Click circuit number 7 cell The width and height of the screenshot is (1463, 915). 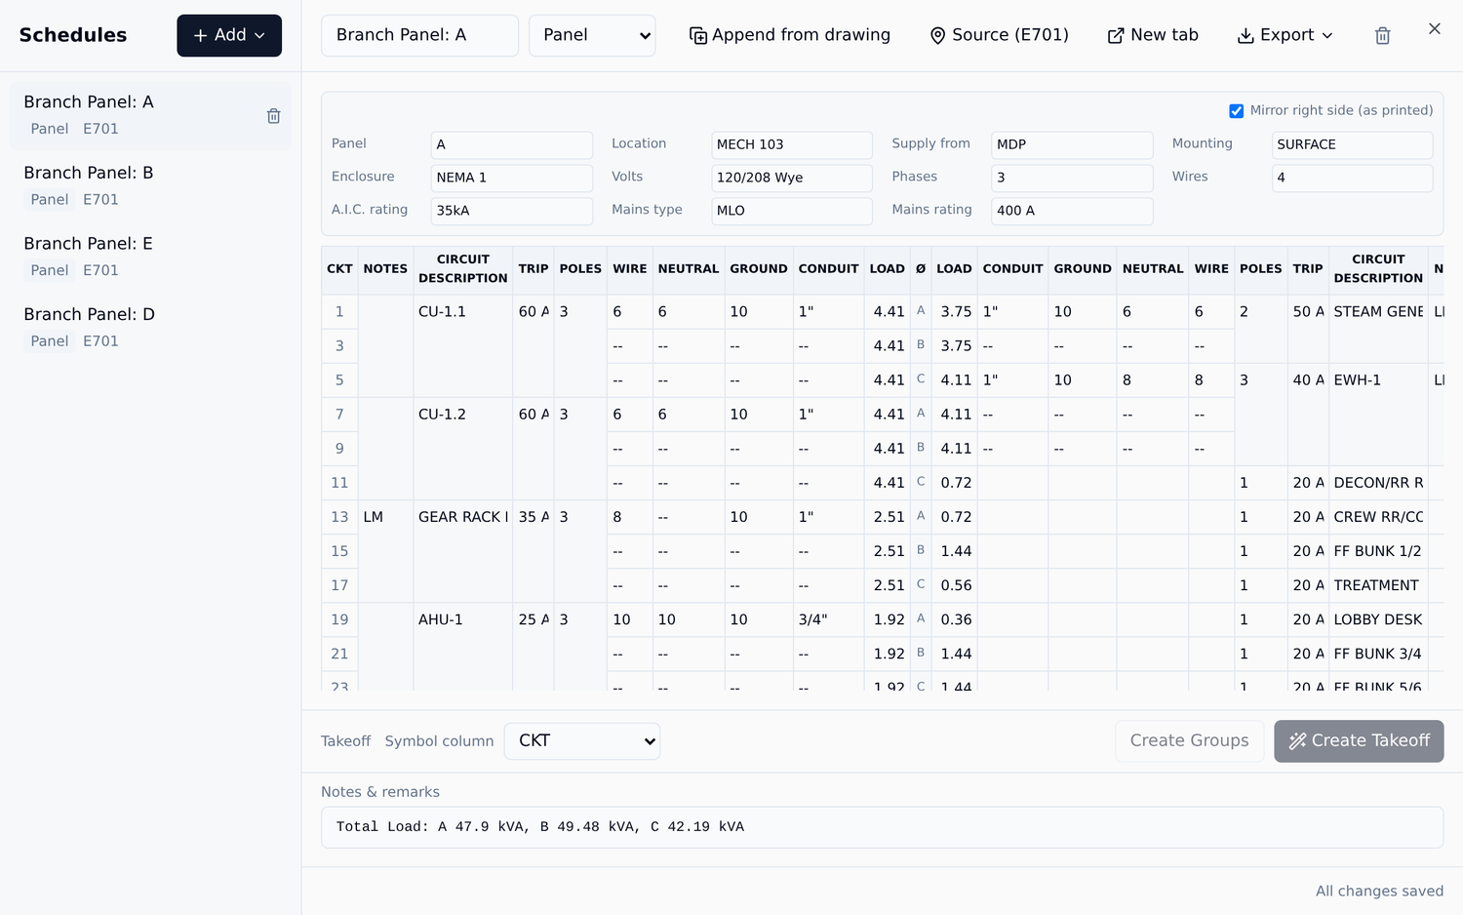(339, 415)
